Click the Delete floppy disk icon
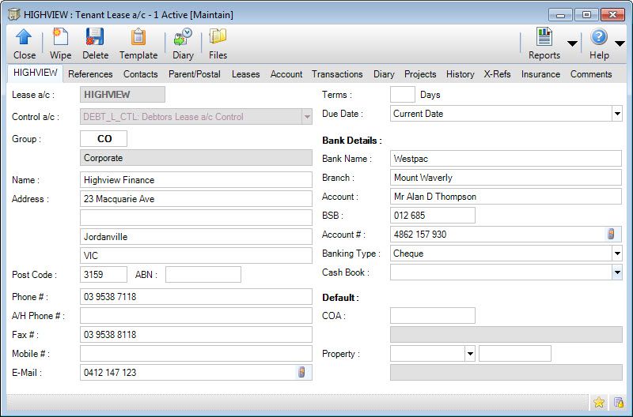The width and height of the screenshot is (633, 417). pos(95,37)
